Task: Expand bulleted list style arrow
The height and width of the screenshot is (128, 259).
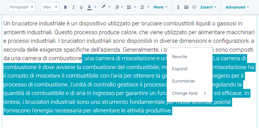Action: click(135, 7)
